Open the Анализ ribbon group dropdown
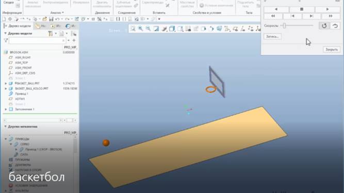The image size is (344, 193). pos(57,13)
